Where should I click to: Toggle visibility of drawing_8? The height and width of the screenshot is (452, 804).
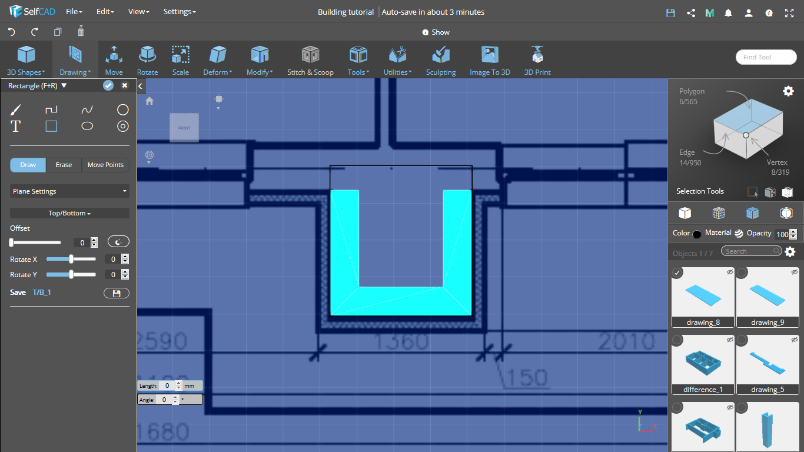pos(730,272)
